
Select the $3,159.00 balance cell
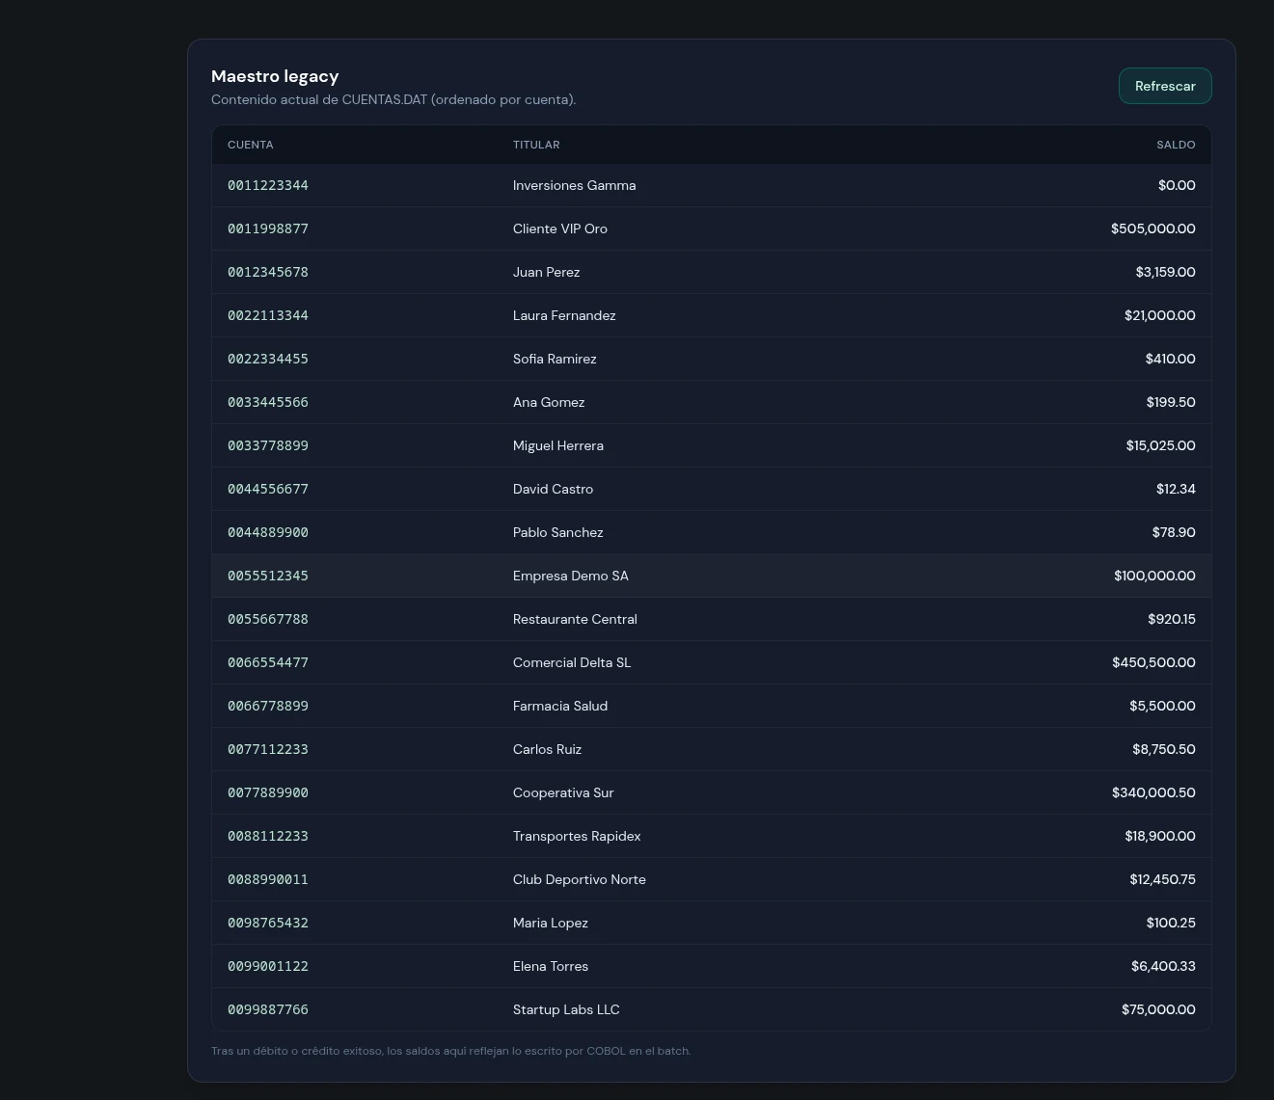(x=1166, y=272)
